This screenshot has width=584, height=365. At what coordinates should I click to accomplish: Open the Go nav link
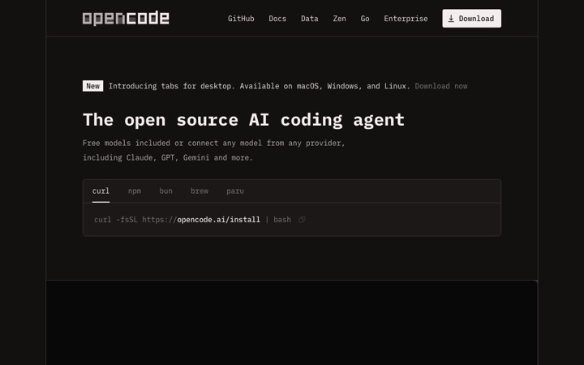[x=365, y=19]
